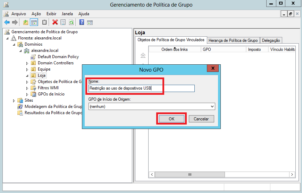This screenshot has height=193, width=302.
Task: Click the console icon beside Arquivo menu
Action: pyautogui.click(x=6, y=14)
